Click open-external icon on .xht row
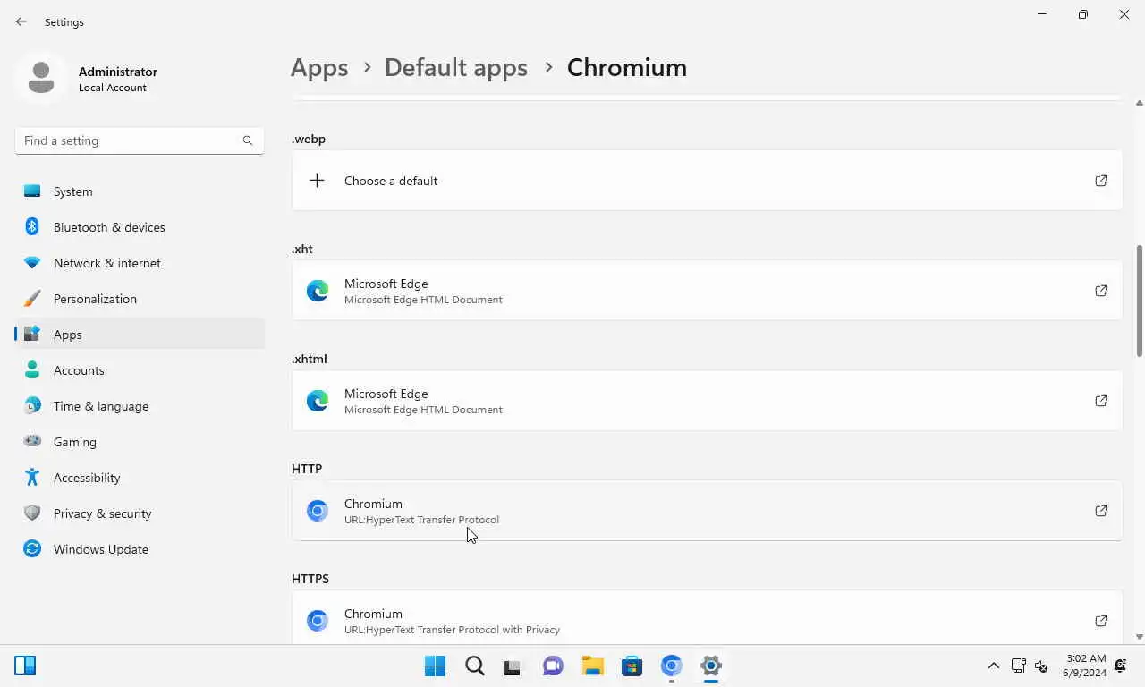This screenshot has height=687, width=1145. pos(1101,291)
